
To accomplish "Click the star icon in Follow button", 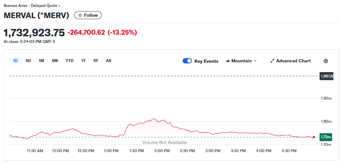I will pyautogui.click(x=80, y=15).
